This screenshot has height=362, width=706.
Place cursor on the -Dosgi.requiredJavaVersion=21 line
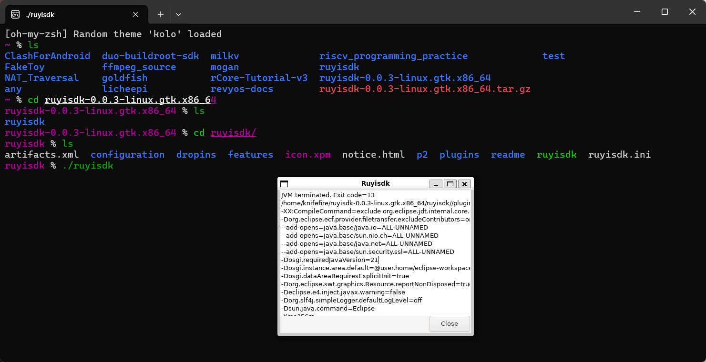click(x=329, y=260)
